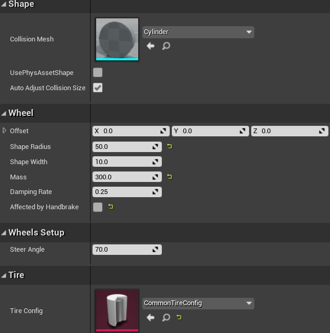Click the Offset X spin arrow icon
Screen dimensions: 330x333
coord(163,131)
